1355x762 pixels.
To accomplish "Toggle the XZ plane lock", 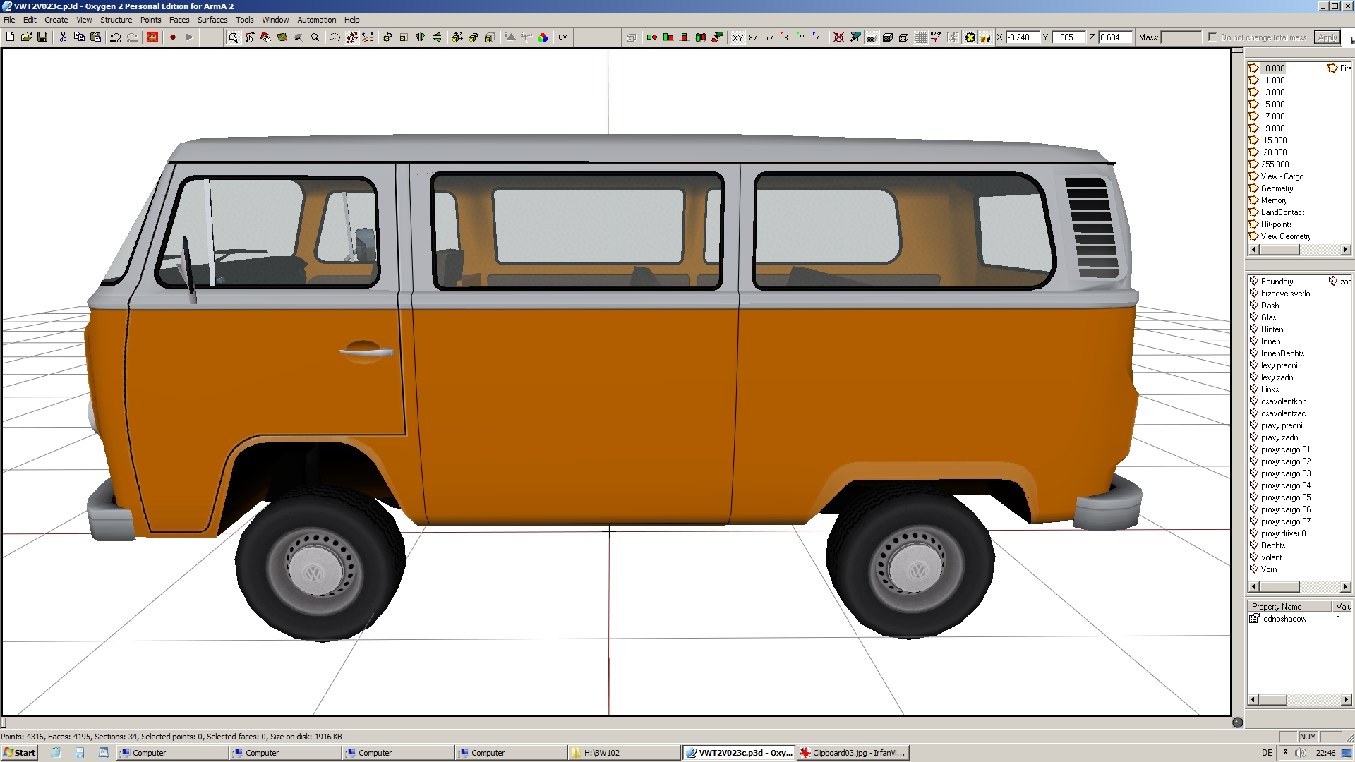I will [754, 37].
